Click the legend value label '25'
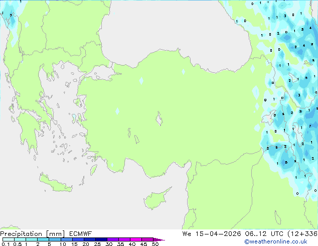This screenshot has height=246, width=318. point(97,244)
